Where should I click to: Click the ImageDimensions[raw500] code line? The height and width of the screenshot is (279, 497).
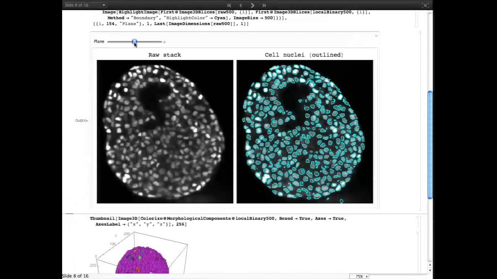pos(171,24)
